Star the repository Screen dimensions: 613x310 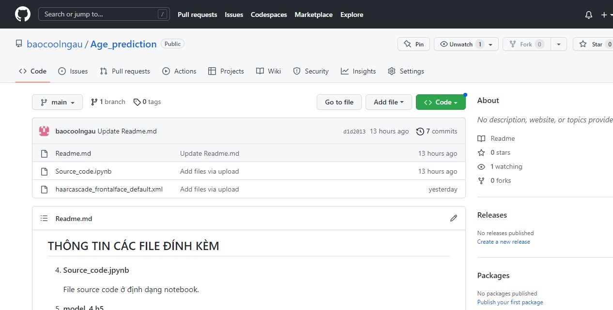[x=593, y=44]
